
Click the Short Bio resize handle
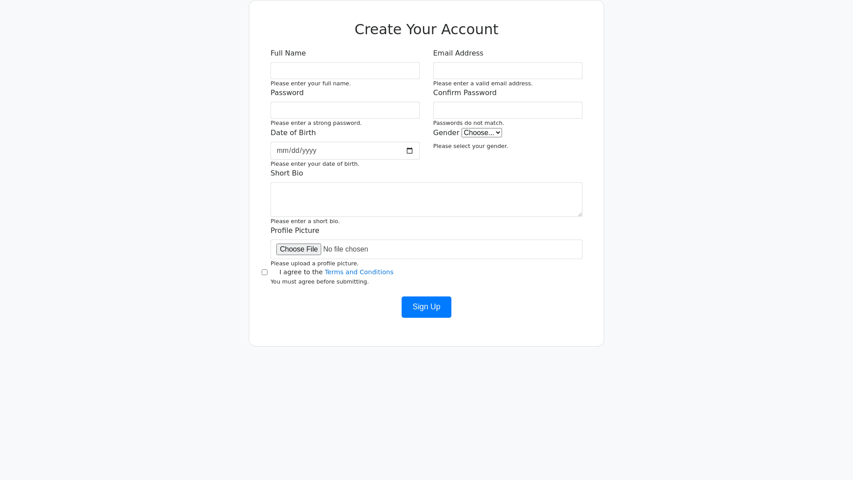point(579,214)
